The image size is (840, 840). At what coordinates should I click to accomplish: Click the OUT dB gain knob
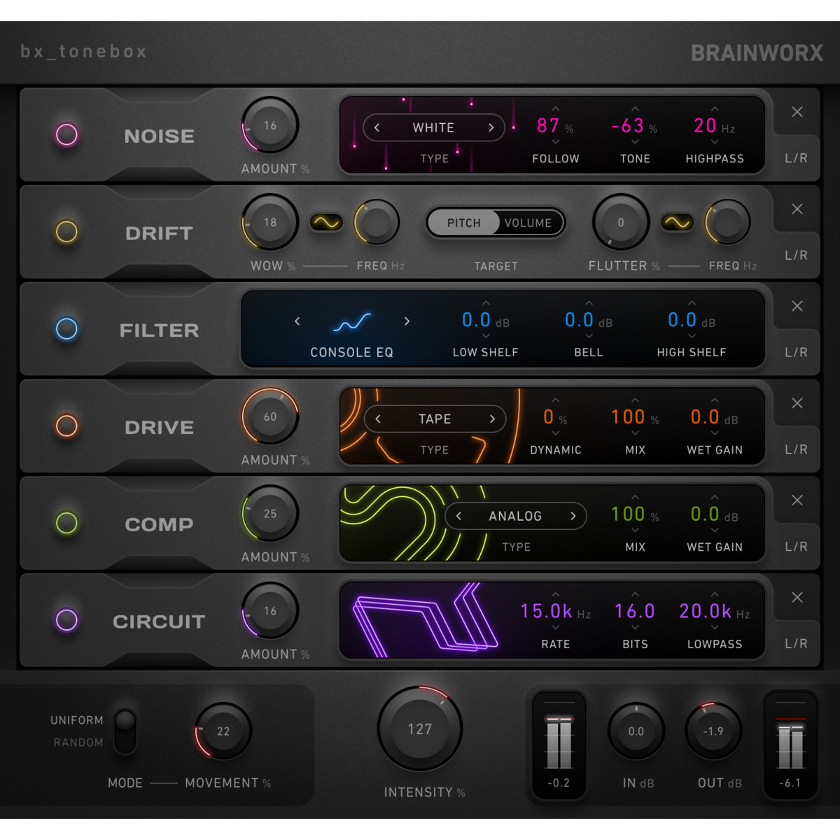(713, 731)
